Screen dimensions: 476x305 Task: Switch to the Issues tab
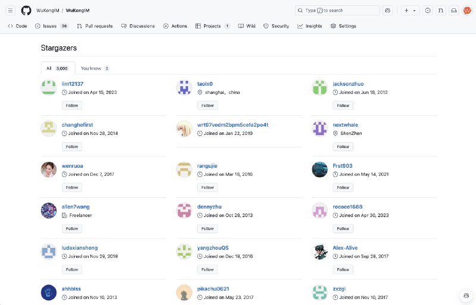[51, 26]
